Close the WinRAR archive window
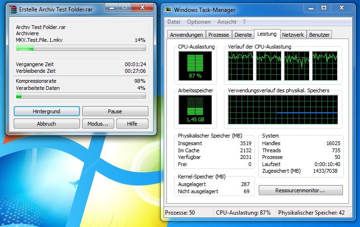 click(142, 8)
